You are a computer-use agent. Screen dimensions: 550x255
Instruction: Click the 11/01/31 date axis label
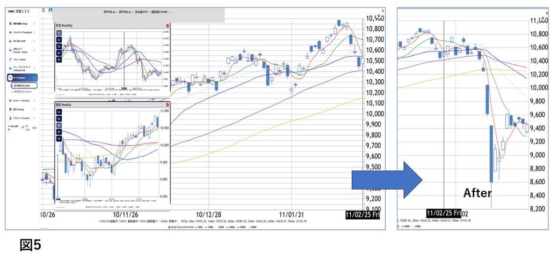coord(292,214)
